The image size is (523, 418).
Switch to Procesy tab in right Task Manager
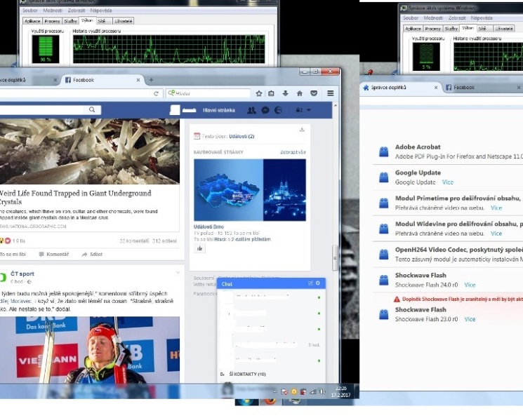click(x=433, y=29)
